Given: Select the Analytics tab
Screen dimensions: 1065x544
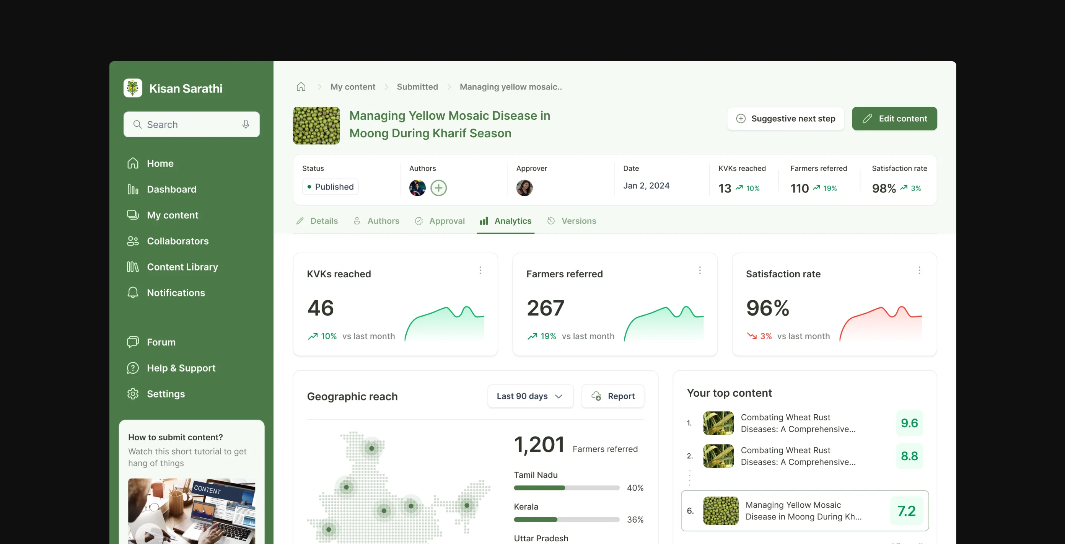Looking at the screenshot, I should (x=505, y=221).
